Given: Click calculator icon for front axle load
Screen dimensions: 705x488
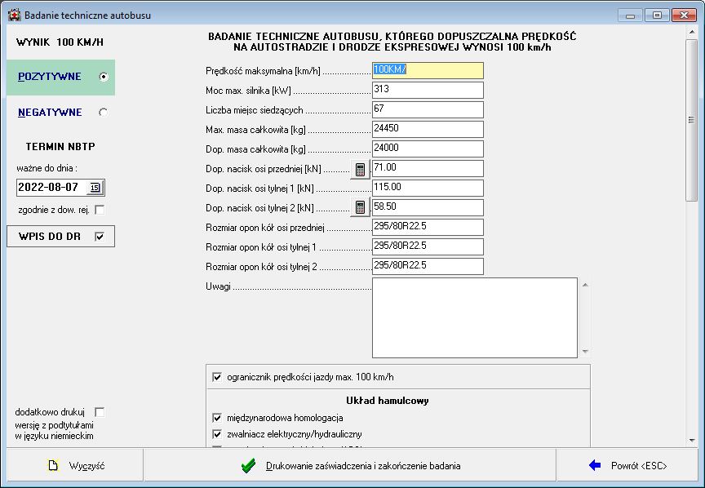Looking at the screenshot, I should (x=359, y=169).
